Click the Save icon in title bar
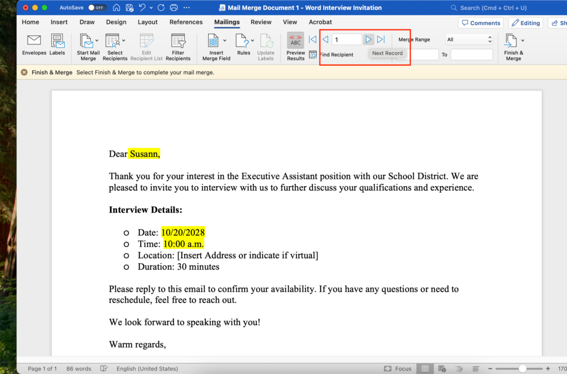 pyautogui.click(x=130, y=8)
